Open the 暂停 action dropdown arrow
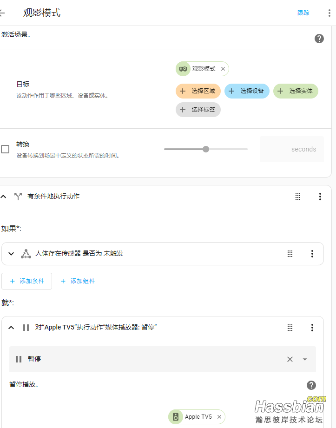Screen dimensions: 336x428 (305, 359)
